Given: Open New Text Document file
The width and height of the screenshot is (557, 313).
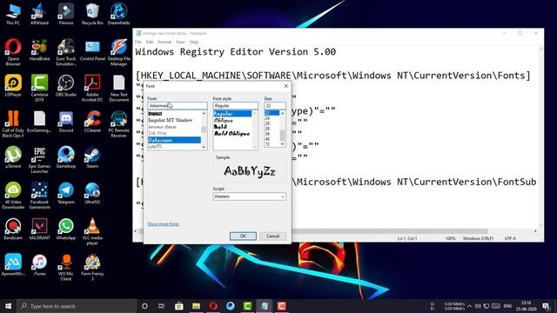Looking at the screenshot, I should (x=119, y=88).
